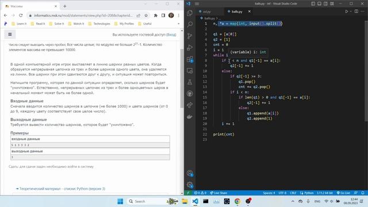Switch to the sol.py editor tab
This screenshot has width=368, height=207.
point(206,11)
